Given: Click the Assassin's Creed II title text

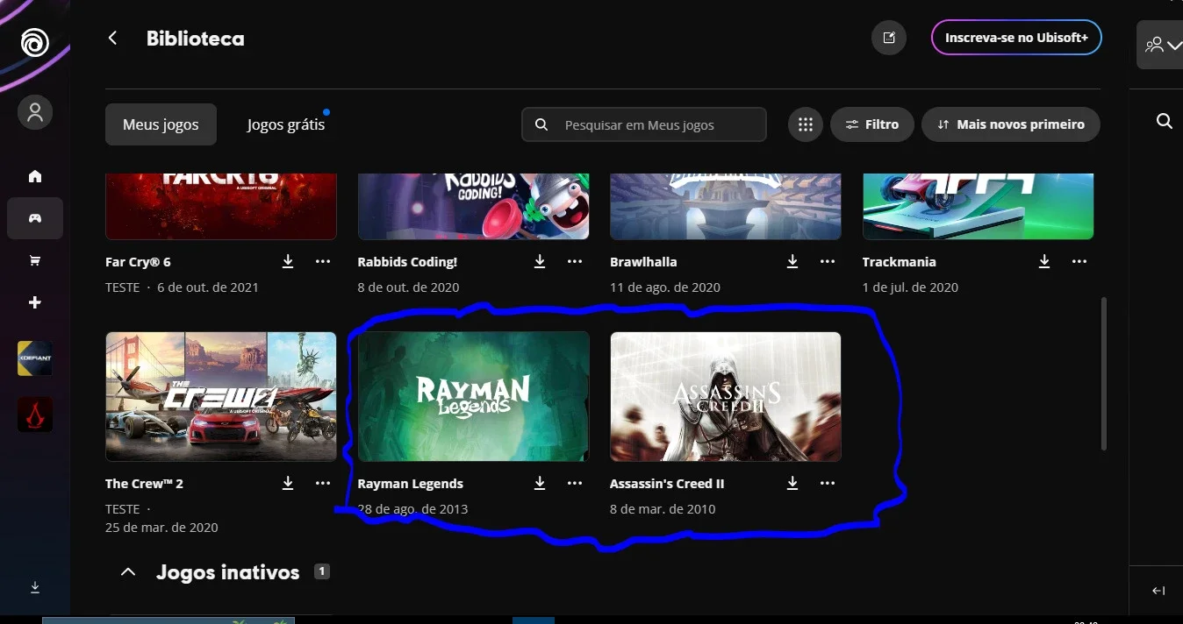Looking at the screenshot, I should 667,484.
